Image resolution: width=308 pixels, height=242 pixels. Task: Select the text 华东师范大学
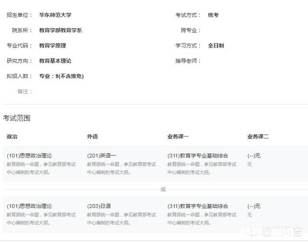(55, 15)
